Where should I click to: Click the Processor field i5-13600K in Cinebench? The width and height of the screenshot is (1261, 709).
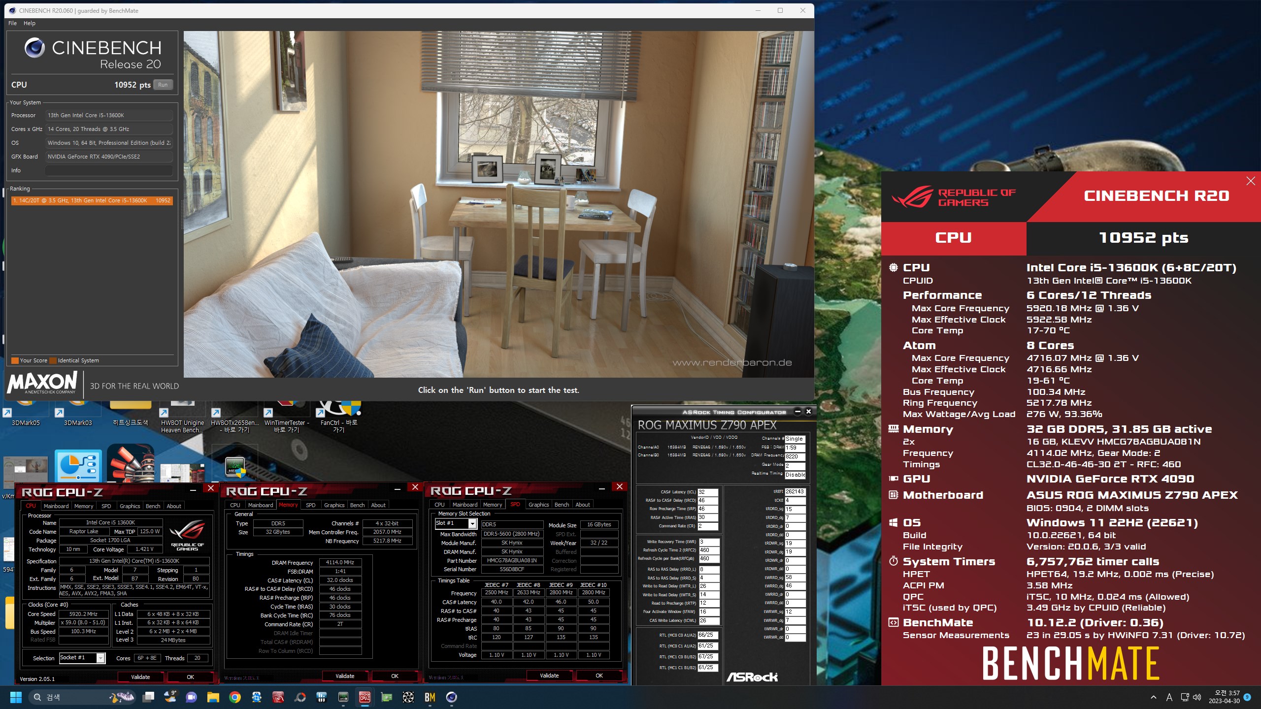coord(109,115)
